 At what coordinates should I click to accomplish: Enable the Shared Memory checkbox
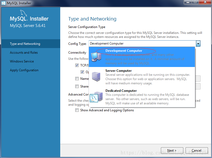pos(77,86)
